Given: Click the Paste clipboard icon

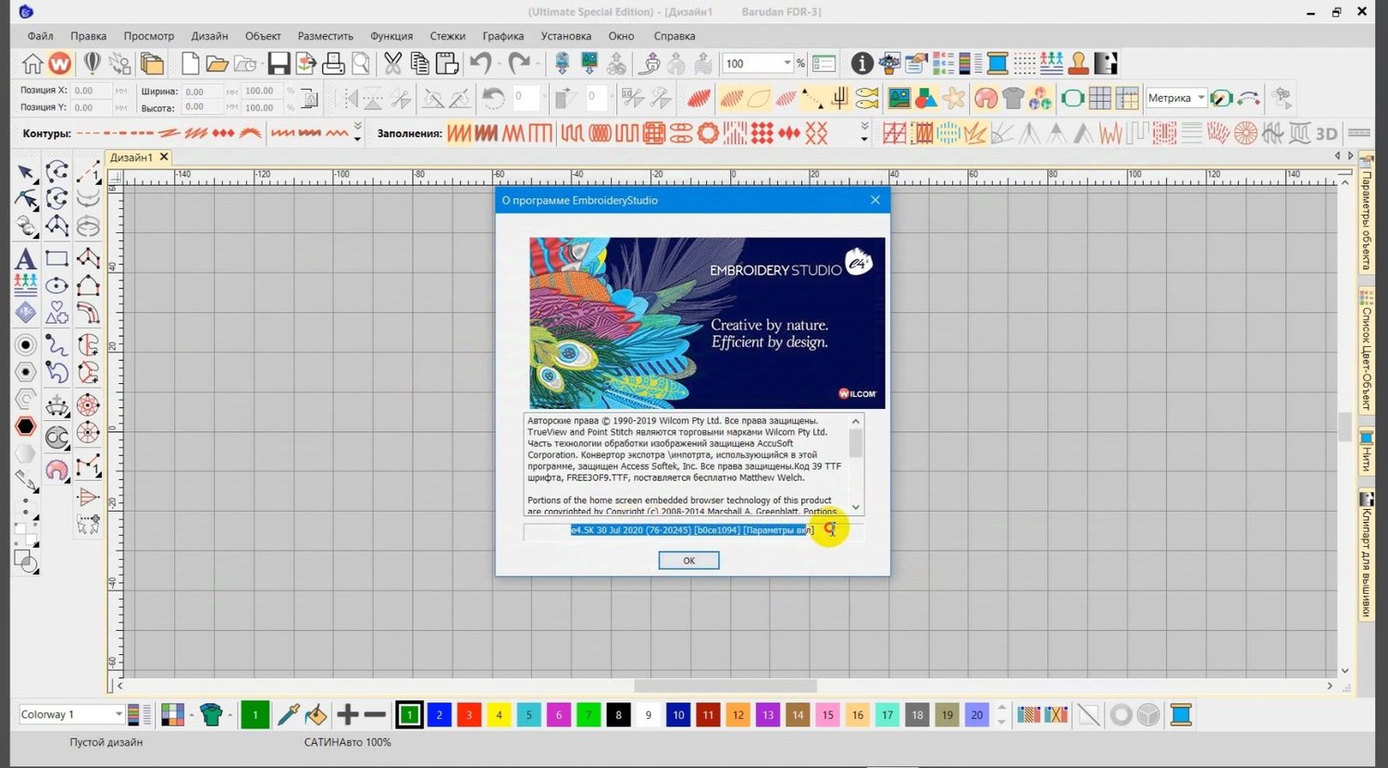Looking at the screenshot, I should [x=448, y=64].
